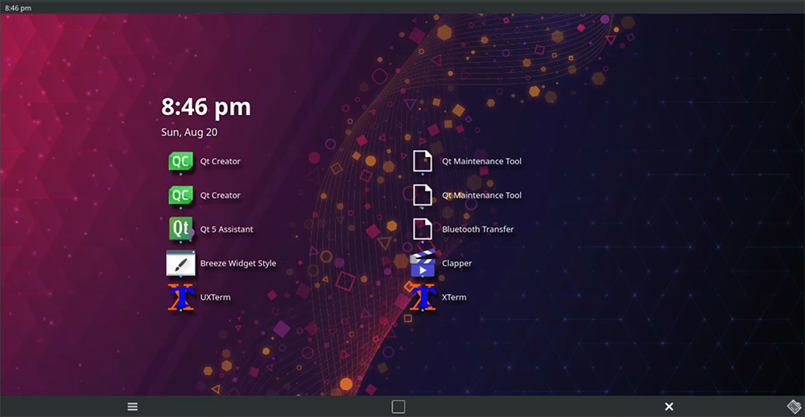Open the Bluetooth Transfer document icon

coord(423,229)
